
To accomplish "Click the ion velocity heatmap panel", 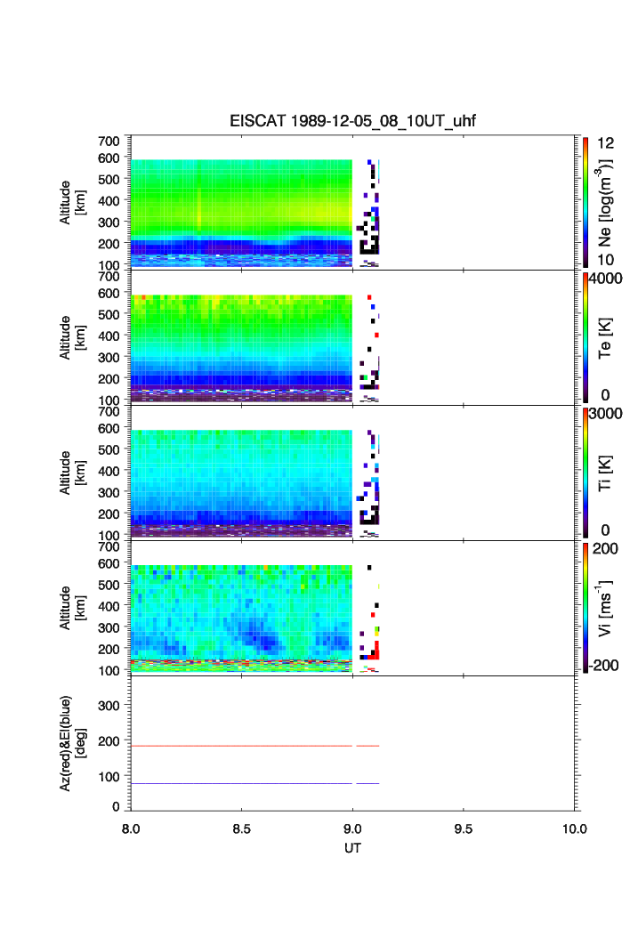I will pos(241,617).
